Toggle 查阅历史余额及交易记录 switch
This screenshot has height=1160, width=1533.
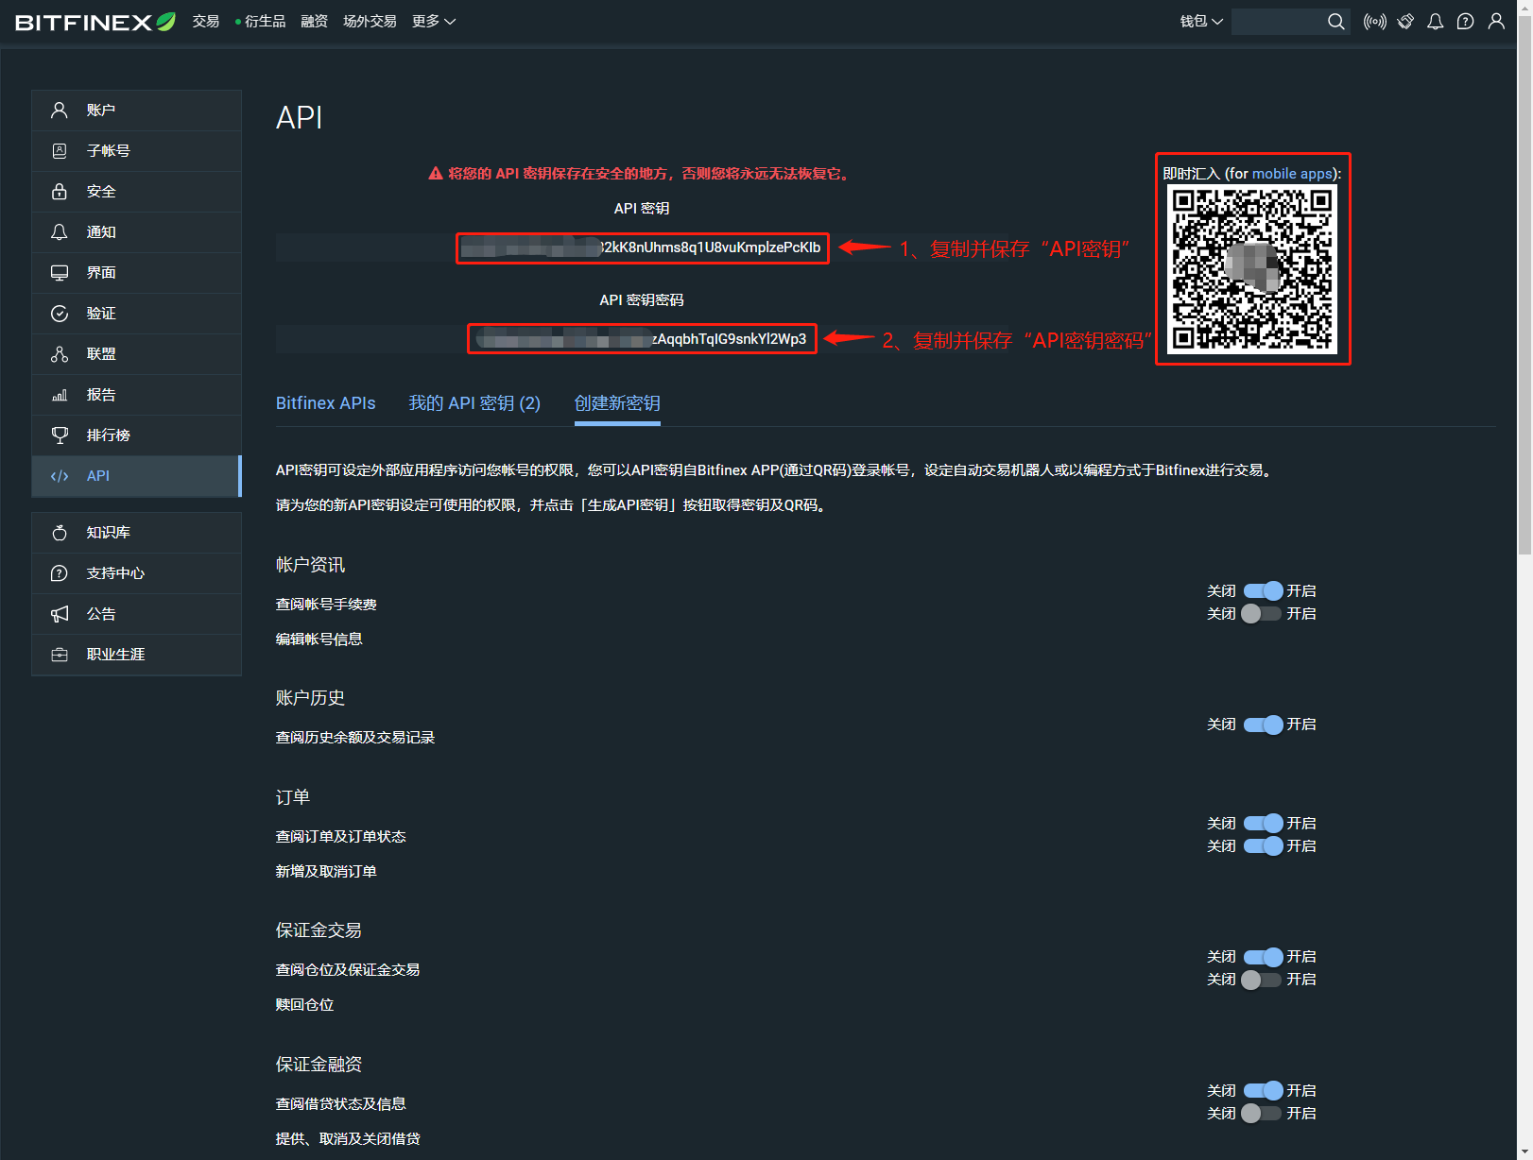click(1263, 725)
